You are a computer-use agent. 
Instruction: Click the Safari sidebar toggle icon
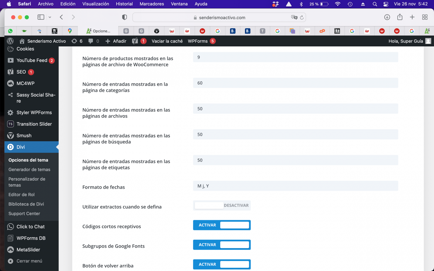point(41,17)
